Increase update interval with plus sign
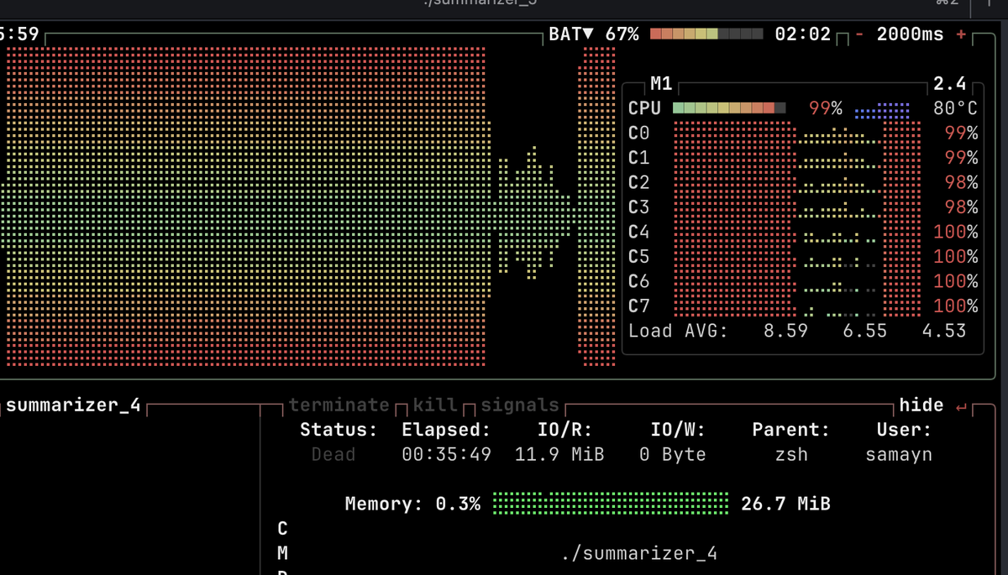The image size is (1008, 575). (961, 34)
